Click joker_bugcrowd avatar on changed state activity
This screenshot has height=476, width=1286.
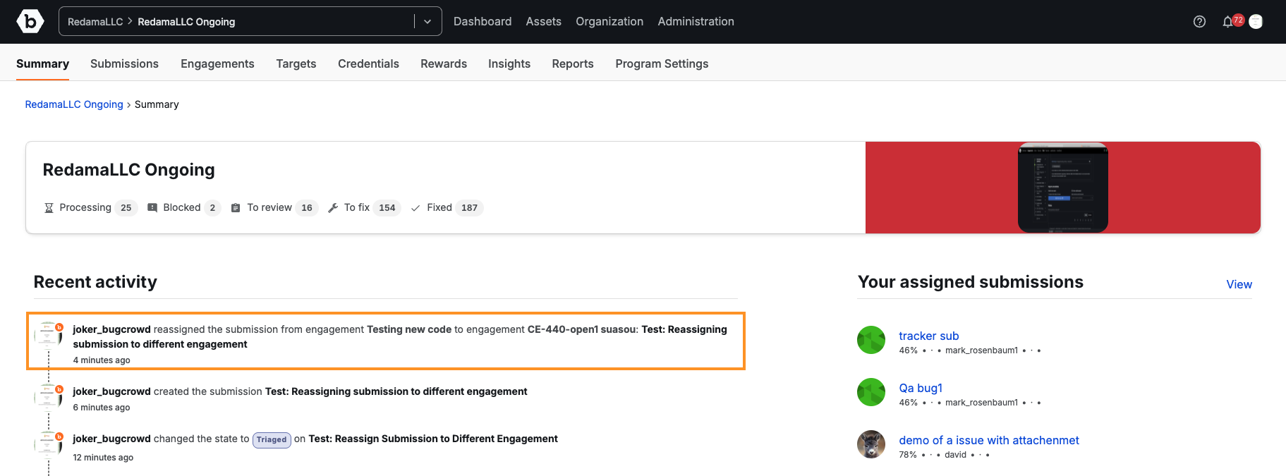(x=49, y=444)
